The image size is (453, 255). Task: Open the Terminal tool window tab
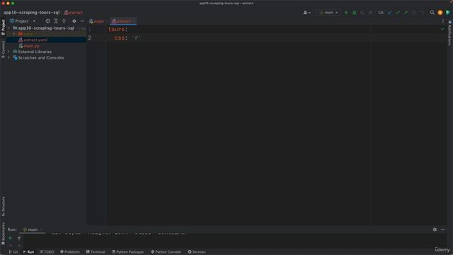pyautogui.click(x=96, y=252)
